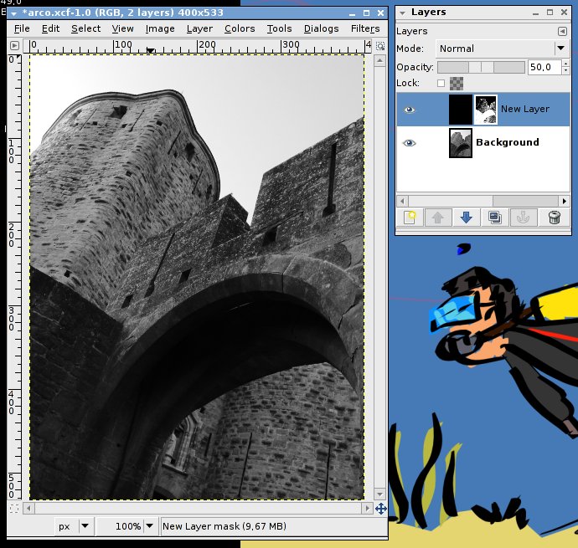Screen dimensions: 578x548
Task: Enable the lock alpha channel checkbox
Action: pyautogui.click(x=441, y=83)
